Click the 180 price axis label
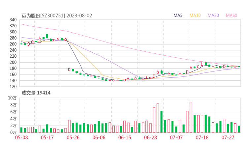This screenshot has width=244, height=145. [x=13, y=68]
